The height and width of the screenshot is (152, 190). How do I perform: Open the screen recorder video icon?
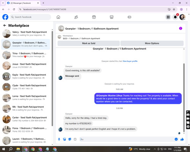(x=188, y=119)
